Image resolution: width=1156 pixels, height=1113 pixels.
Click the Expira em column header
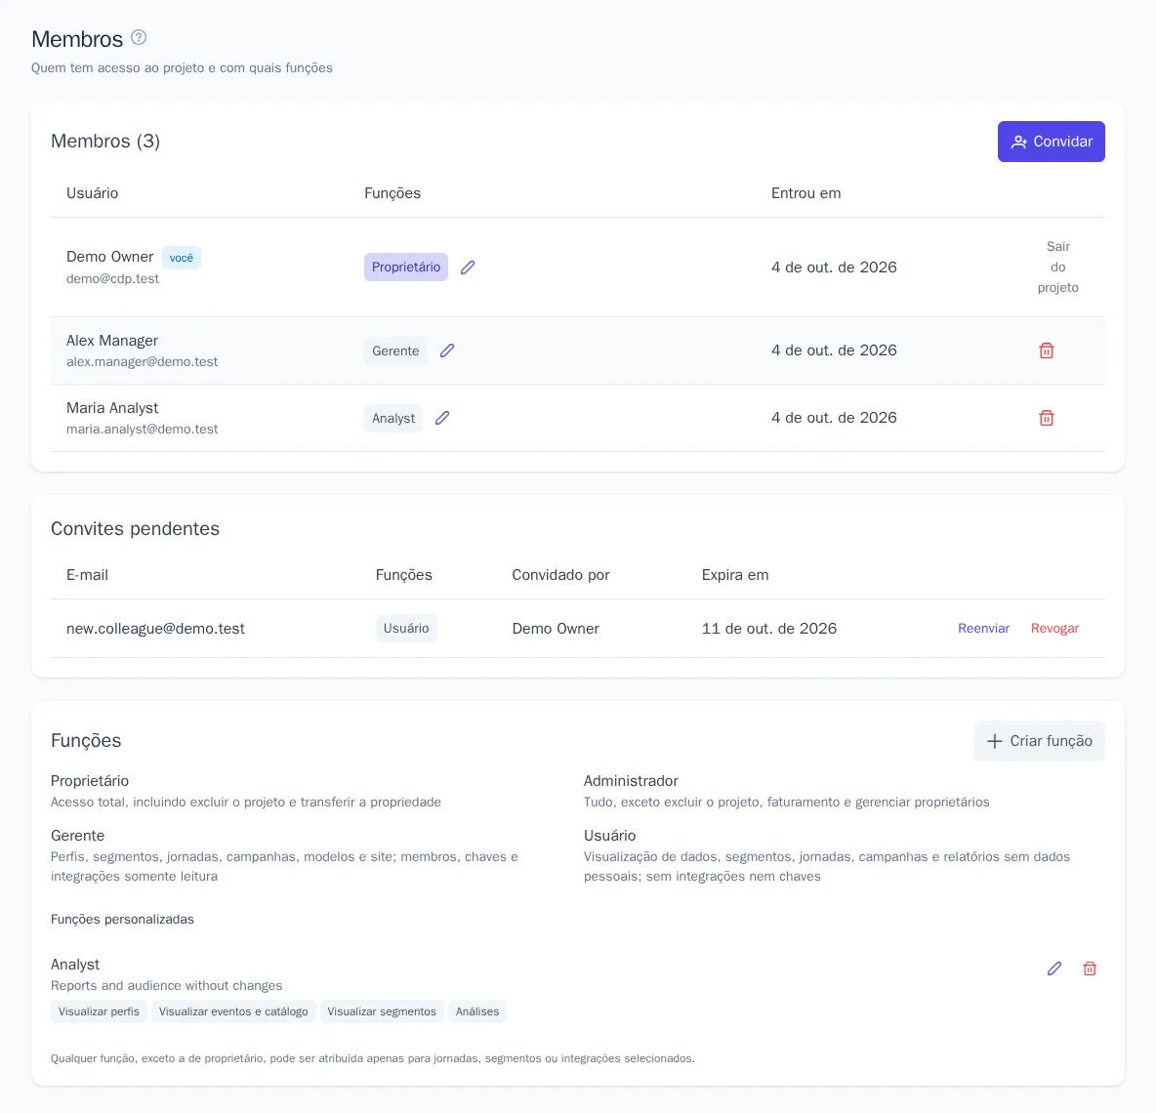click(x=735, y=575)
